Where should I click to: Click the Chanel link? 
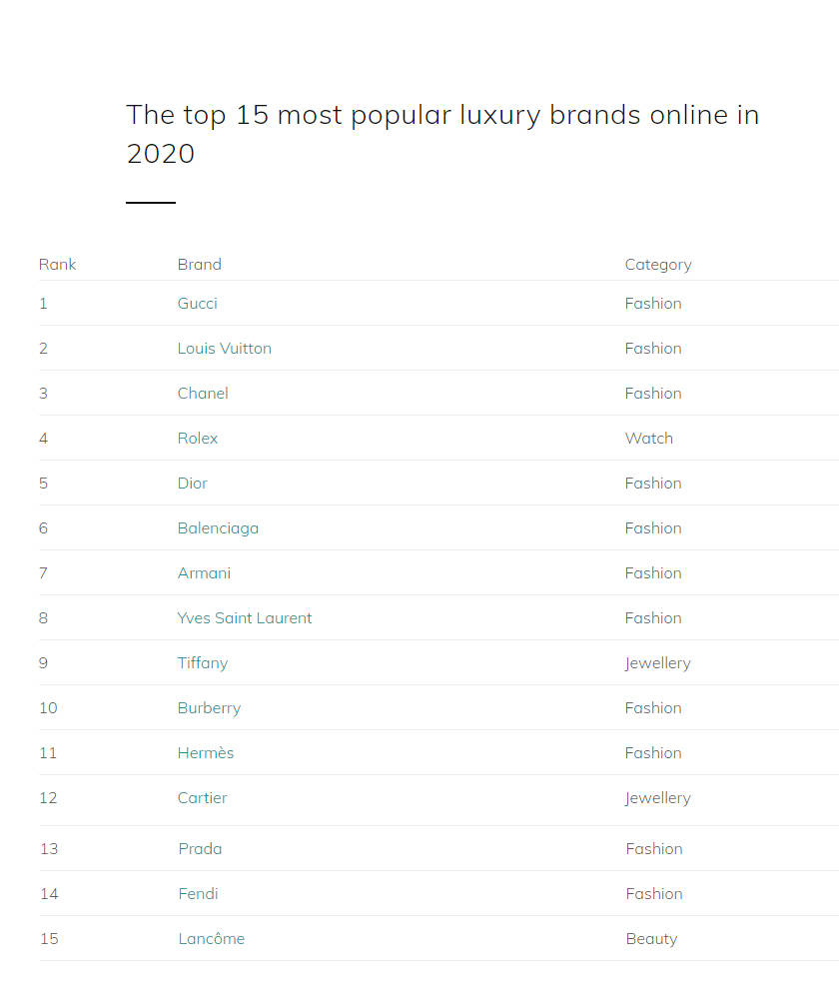pos(203,393)
